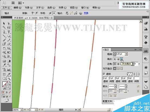
Task: Choose the Ellipse tool
Action: pyautogui.click(x=9, y=36)
